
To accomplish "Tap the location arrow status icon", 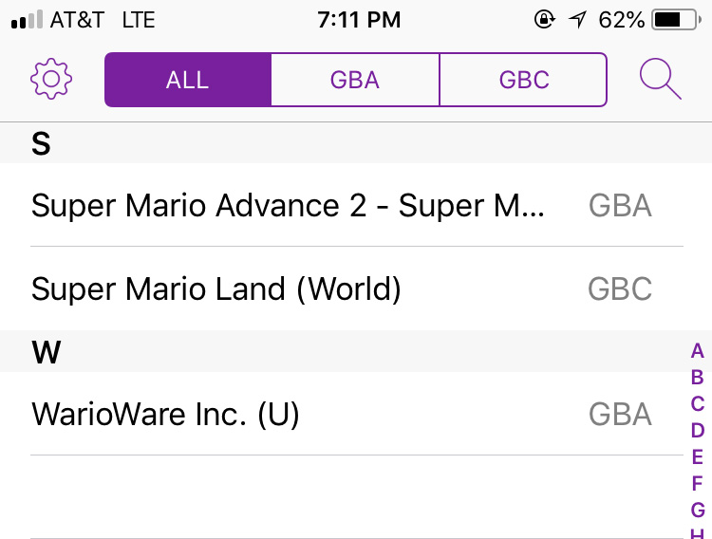I will [577, 20].
